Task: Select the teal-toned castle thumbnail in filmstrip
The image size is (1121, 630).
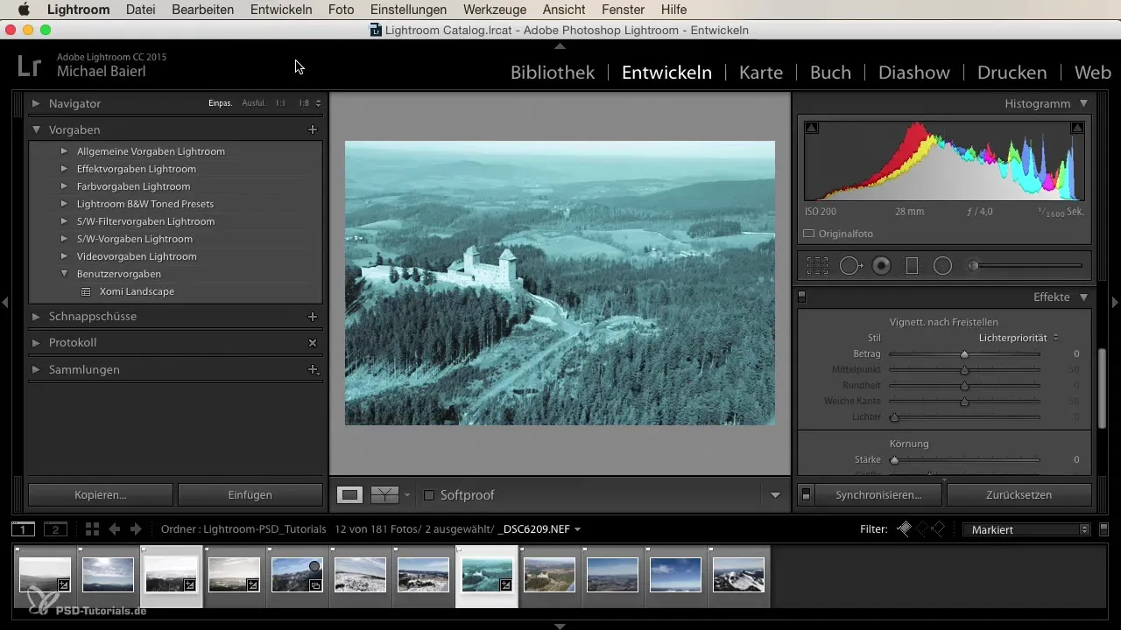Action: (x=486, y=575)
